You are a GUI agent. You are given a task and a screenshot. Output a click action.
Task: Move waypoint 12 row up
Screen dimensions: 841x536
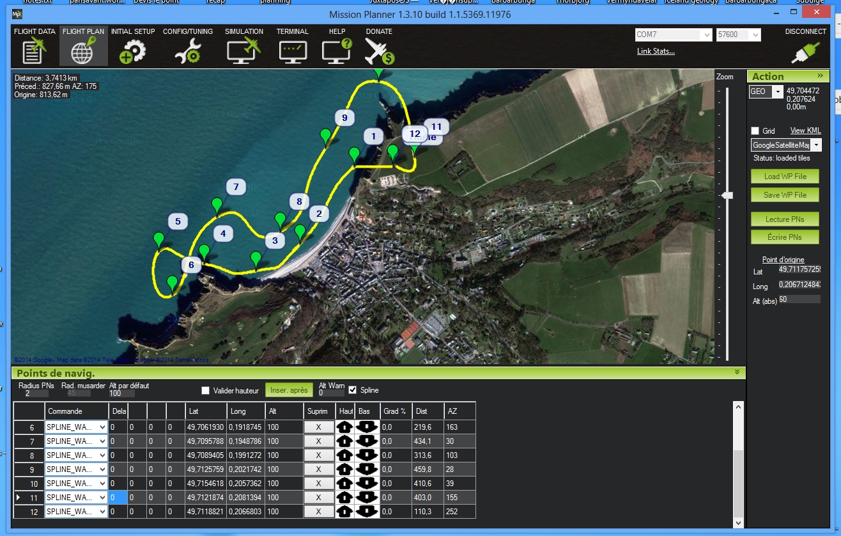(x=344, y=512)
